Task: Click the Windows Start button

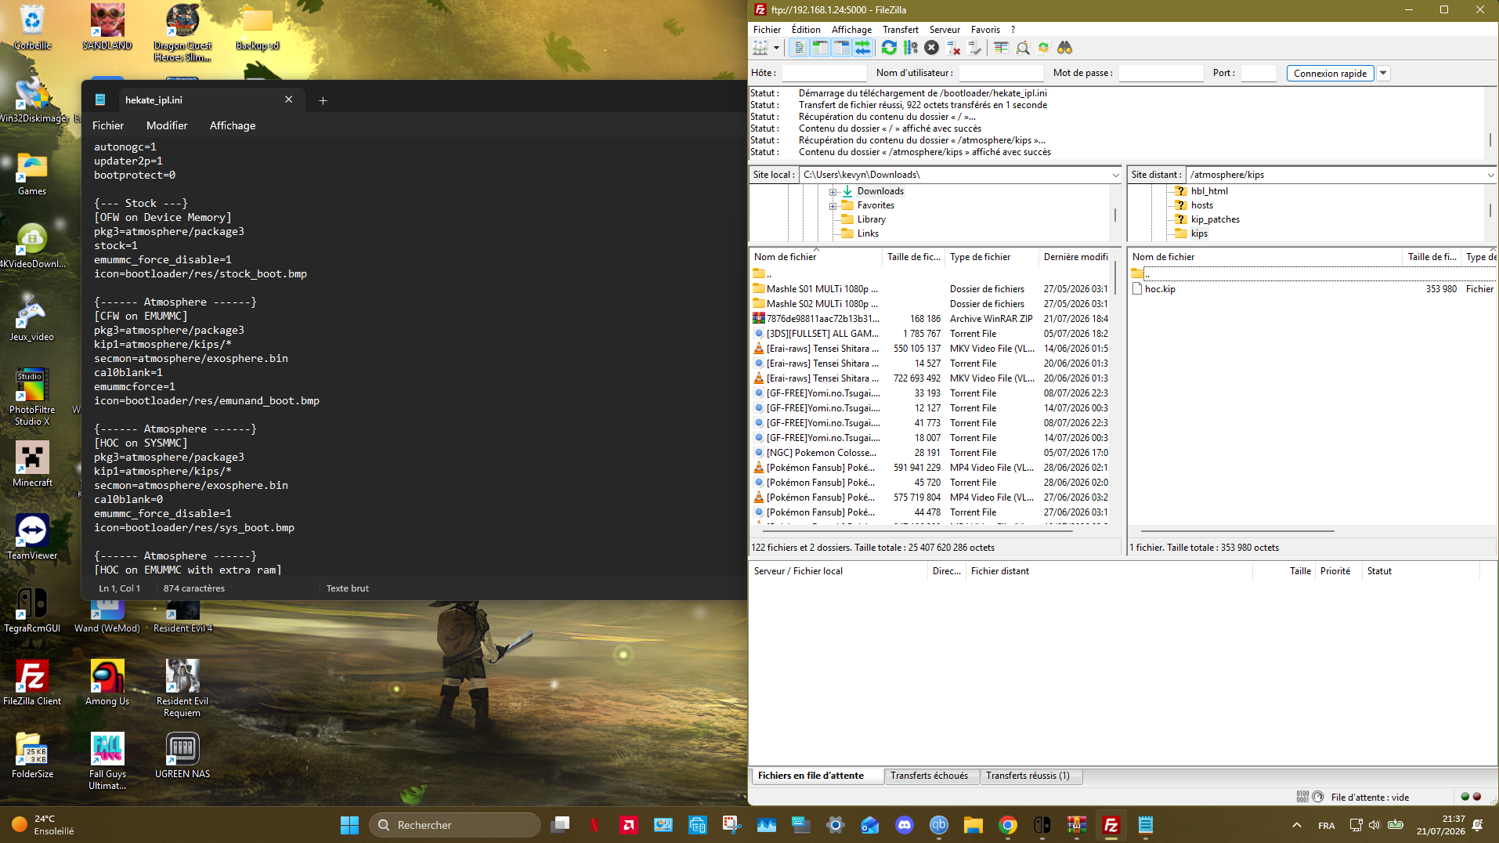Action: point(349,825)
